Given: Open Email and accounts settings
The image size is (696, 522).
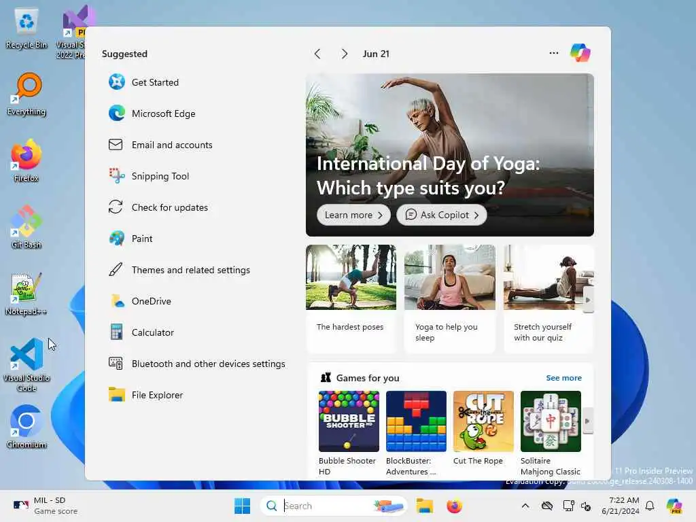Looking at the screenshot, I should 160,145.
